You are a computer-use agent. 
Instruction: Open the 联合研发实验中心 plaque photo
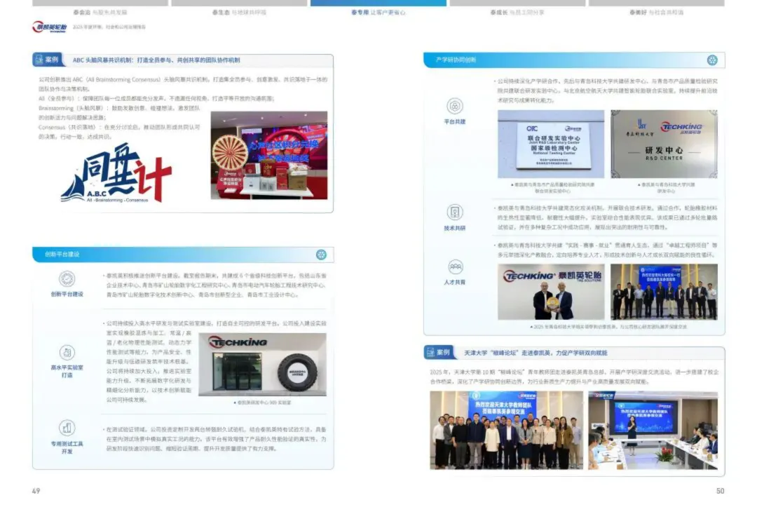click(x=551, y=144)
